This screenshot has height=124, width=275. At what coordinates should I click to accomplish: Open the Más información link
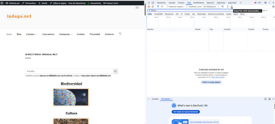(218, 77)
